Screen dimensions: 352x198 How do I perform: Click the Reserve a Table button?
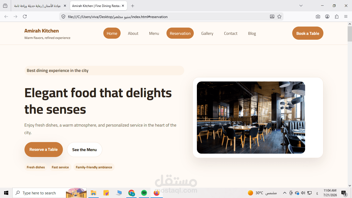(44, 150)
